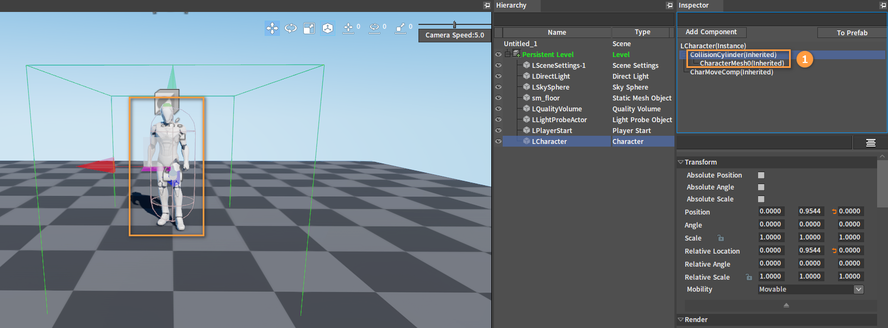Select CharMoveComp(Inherited) component

click(x=731, y=72)
